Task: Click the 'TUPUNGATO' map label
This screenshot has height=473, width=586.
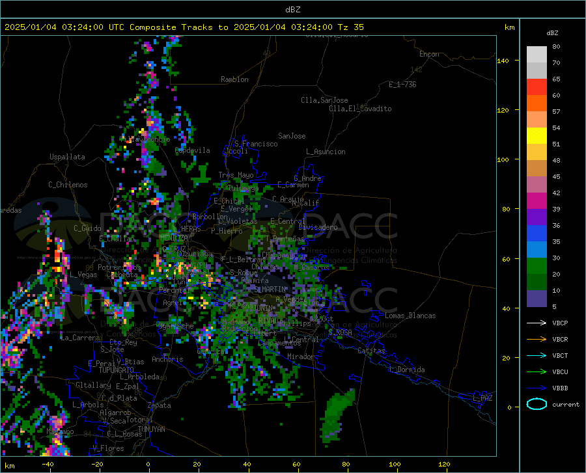Action: point(117,370)
